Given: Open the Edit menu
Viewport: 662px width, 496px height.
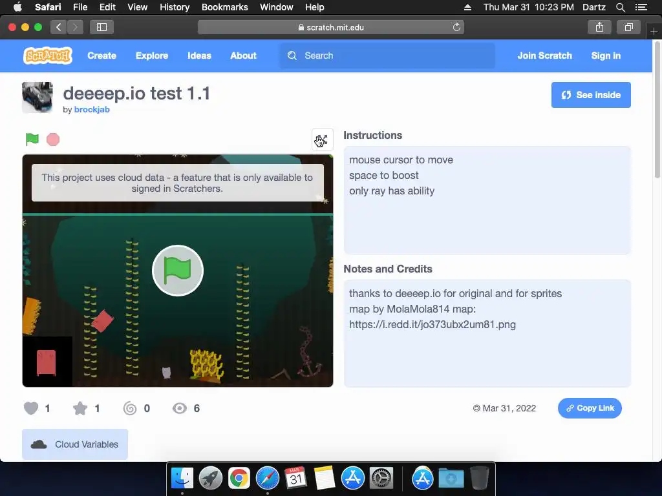Looking at the screenshot, I should (x=107, y=7).
